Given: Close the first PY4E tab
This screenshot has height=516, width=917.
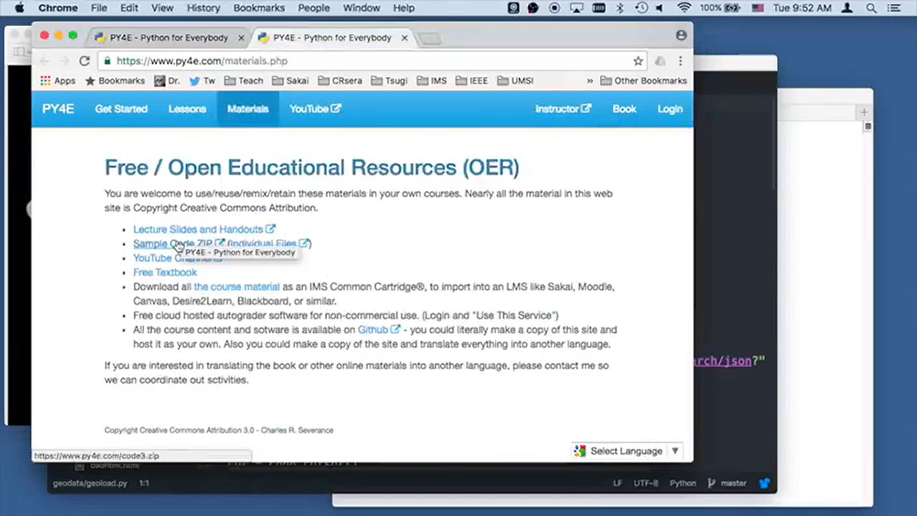Looking at the screenshot, I should click(241, 38).
